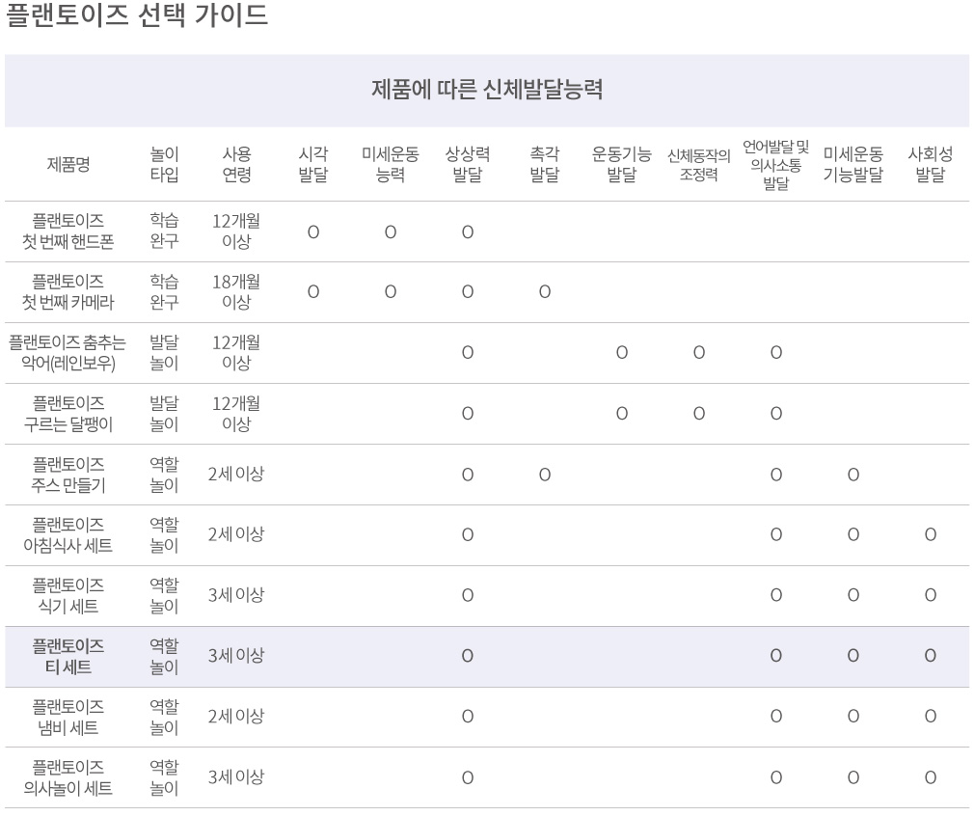Click the '플랜토이즈 선택 가이드' heading
Viewport: 974px width, 816px height.
tap(137, 14)
